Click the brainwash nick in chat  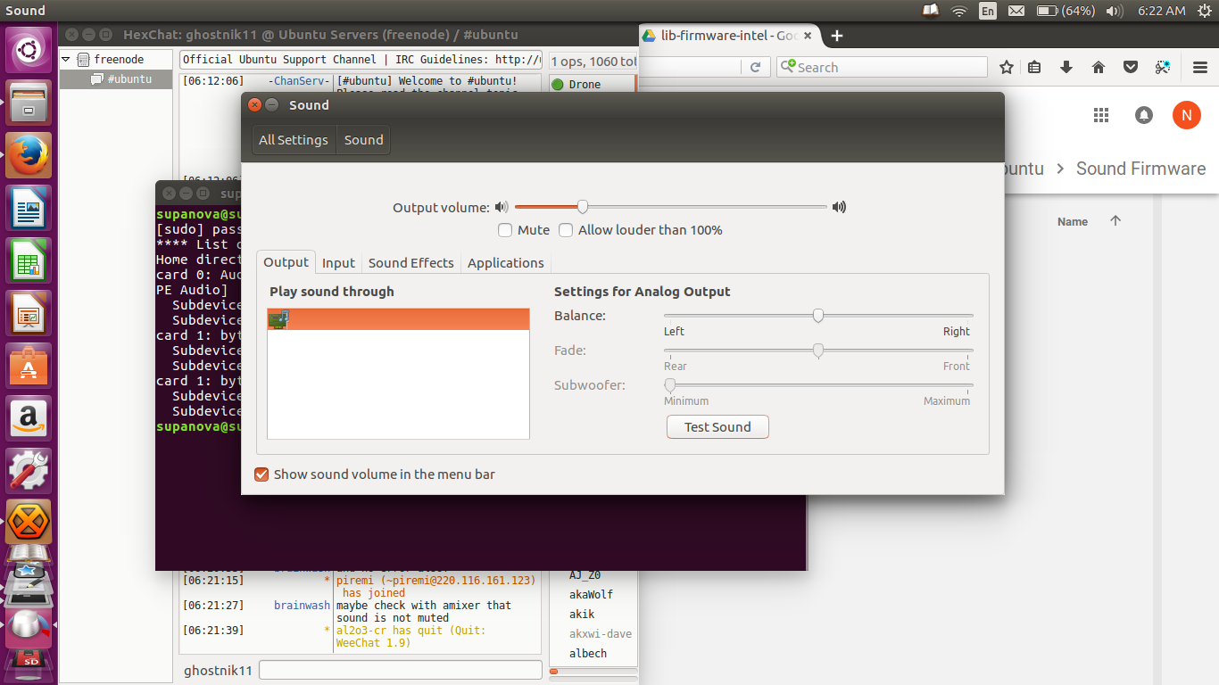click(x=302, y=606)
